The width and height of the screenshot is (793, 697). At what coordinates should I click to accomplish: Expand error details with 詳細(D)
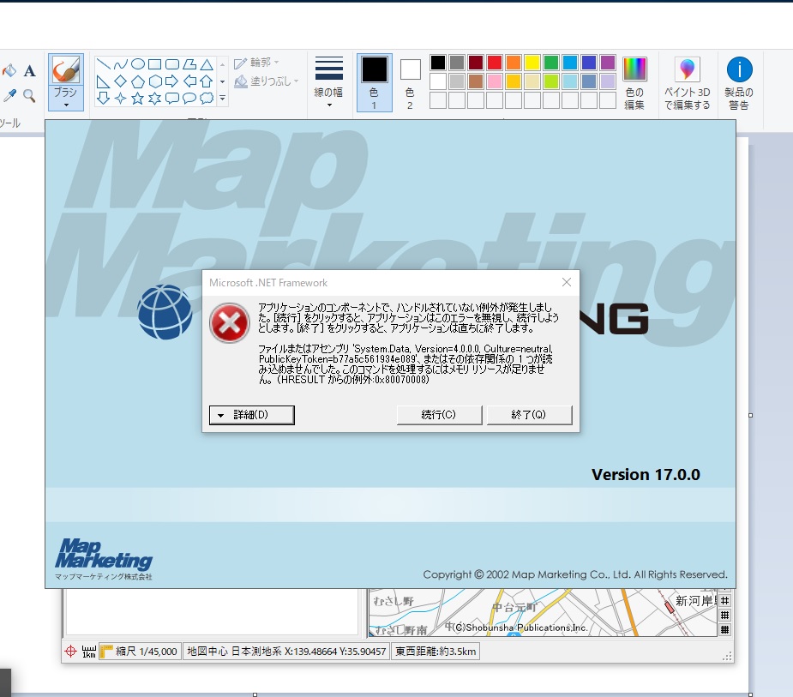(x=252, y=415)
